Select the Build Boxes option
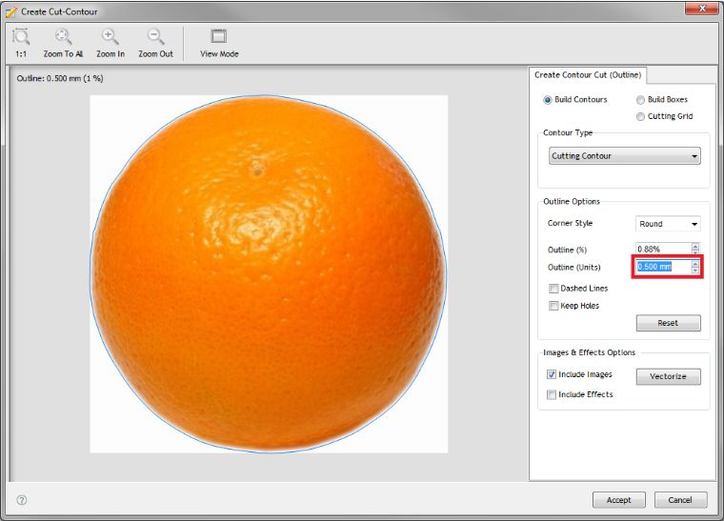 click(x=640, y=100)
